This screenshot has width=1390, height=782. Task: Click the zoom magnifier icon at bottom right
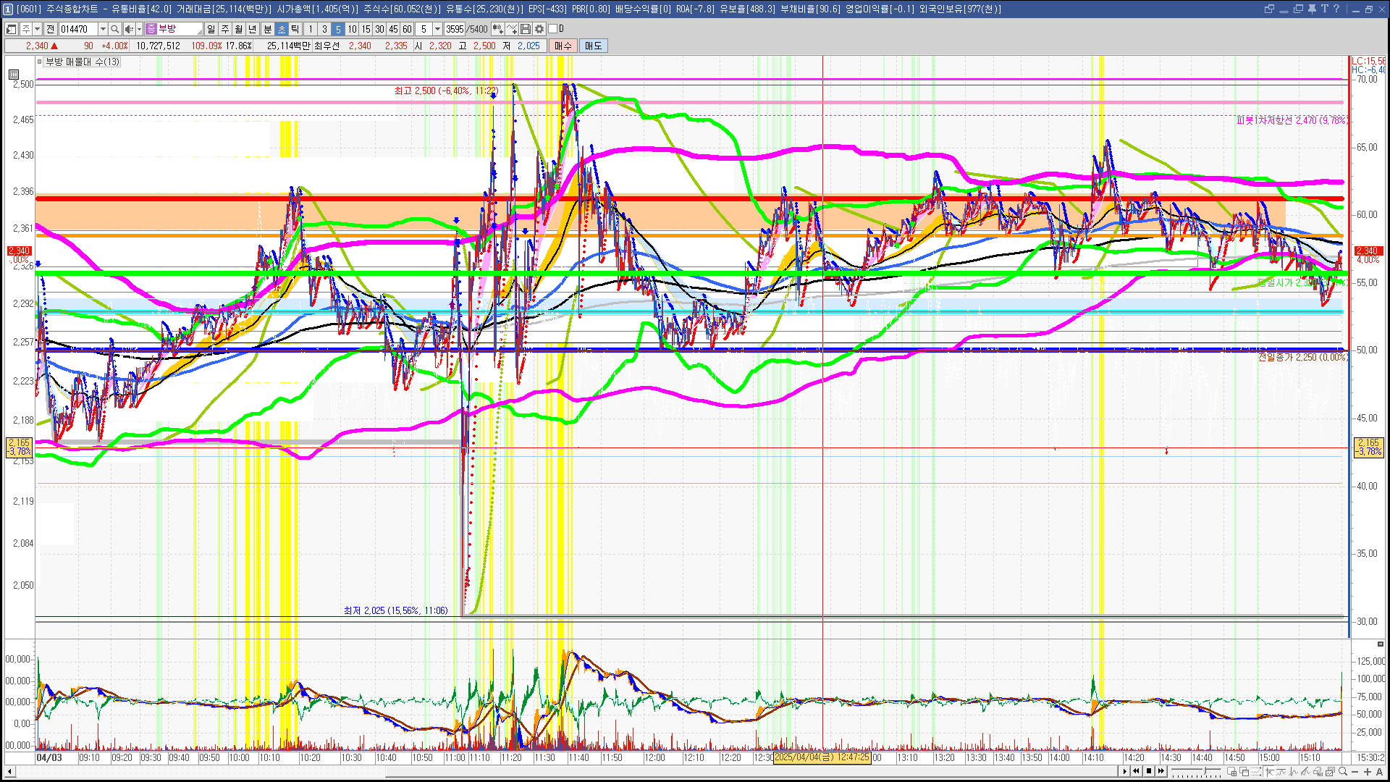(x=1343, y=772)
